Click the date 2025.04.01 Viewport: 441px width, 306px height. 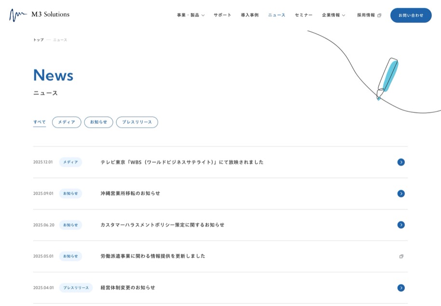pos(43,288)
